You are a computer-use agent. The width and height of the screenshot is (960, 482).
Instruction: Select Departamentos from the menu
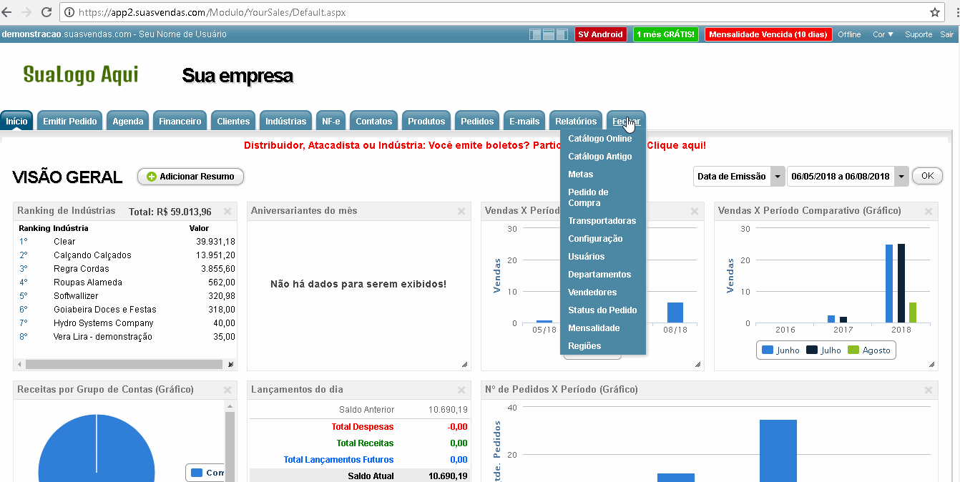click(603, 275)
